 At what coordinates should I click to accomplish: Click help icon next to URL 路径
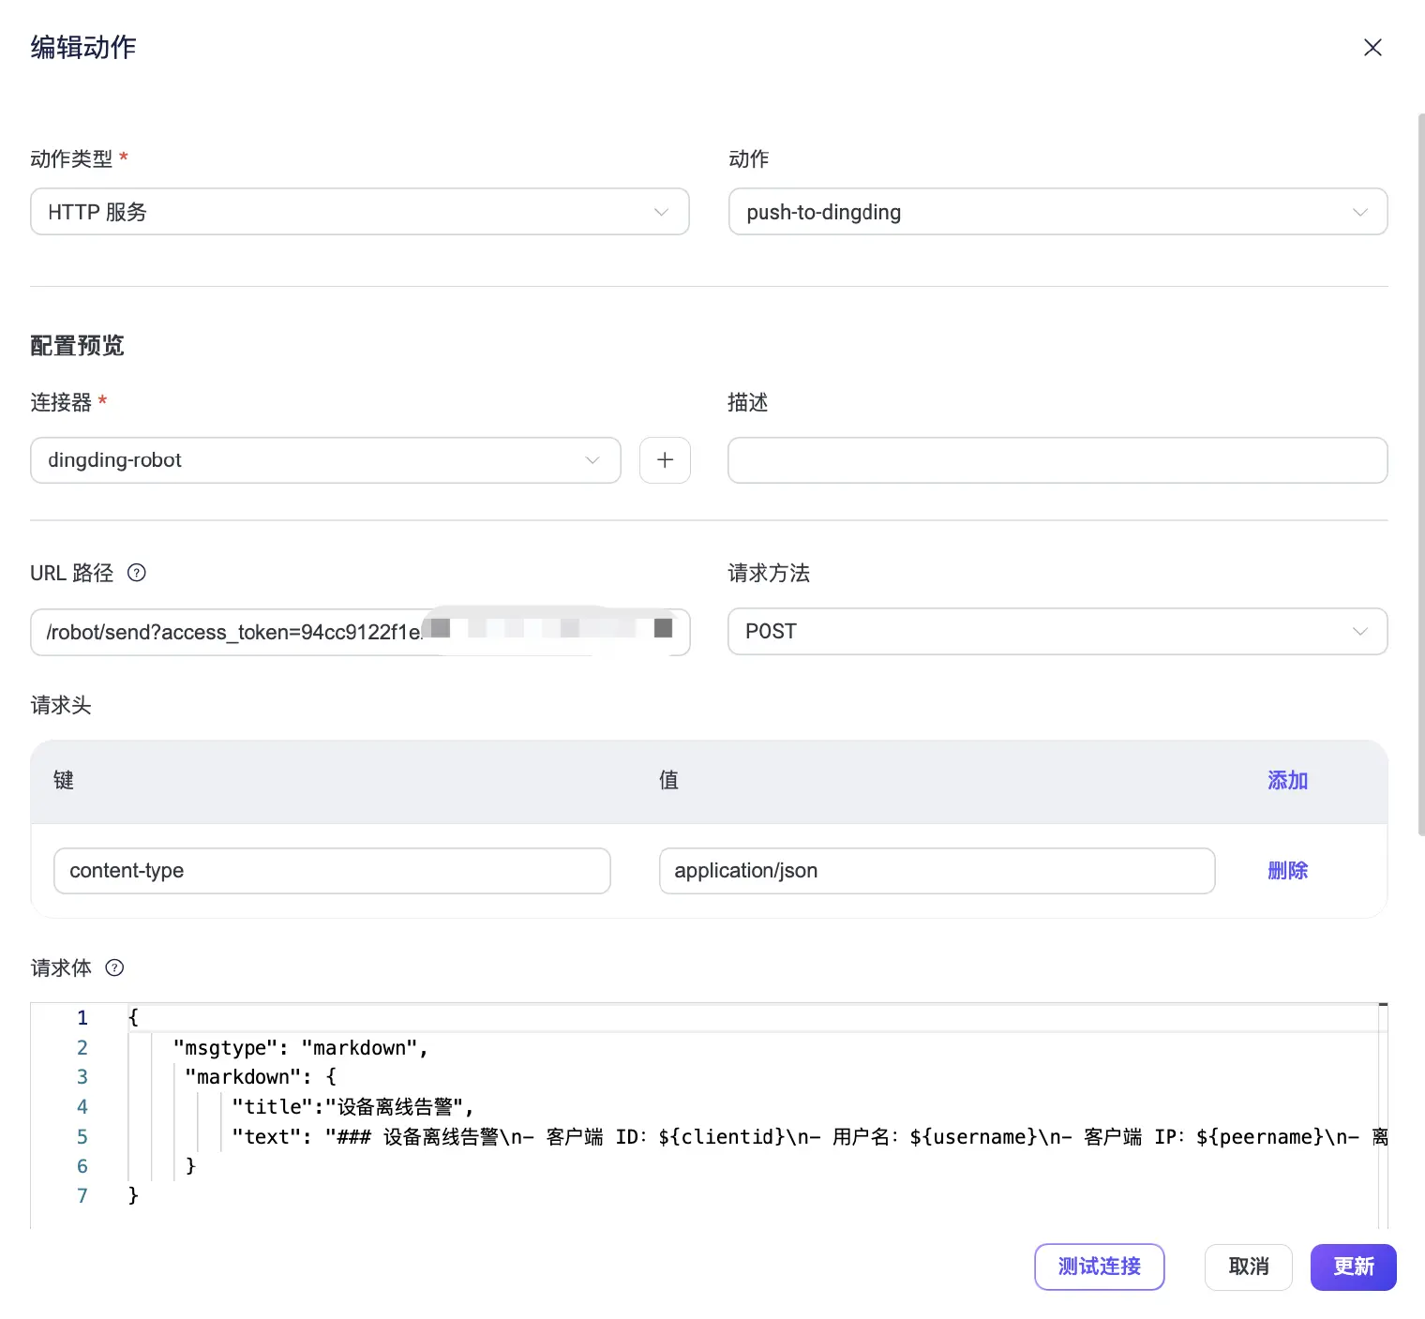click(x=137, y=573)
